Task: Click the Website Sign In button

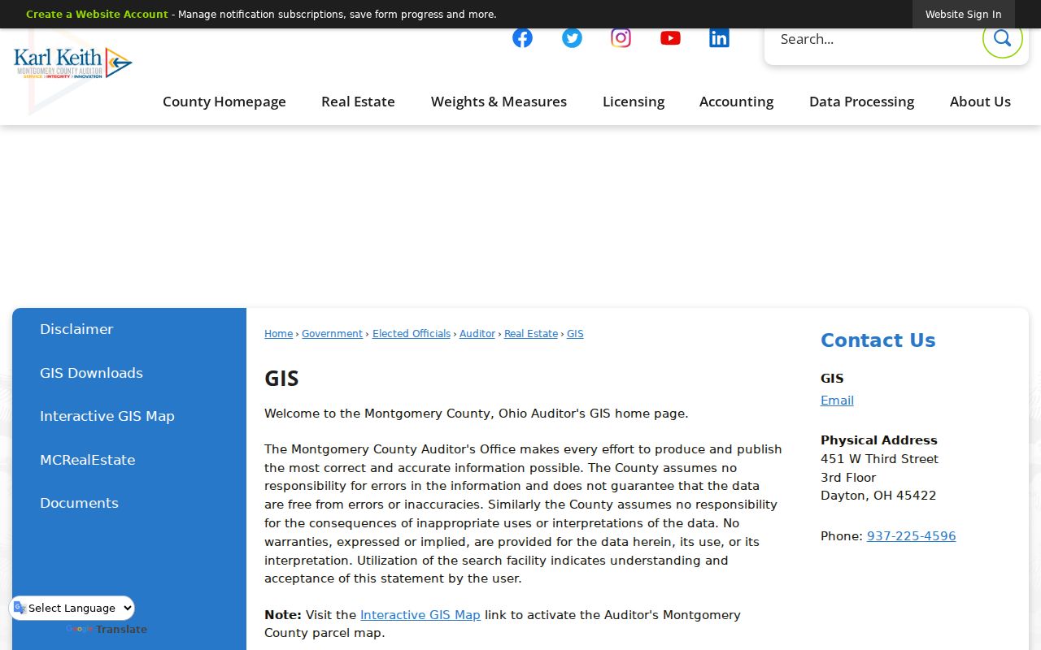Action: click(x=963, y=15)
